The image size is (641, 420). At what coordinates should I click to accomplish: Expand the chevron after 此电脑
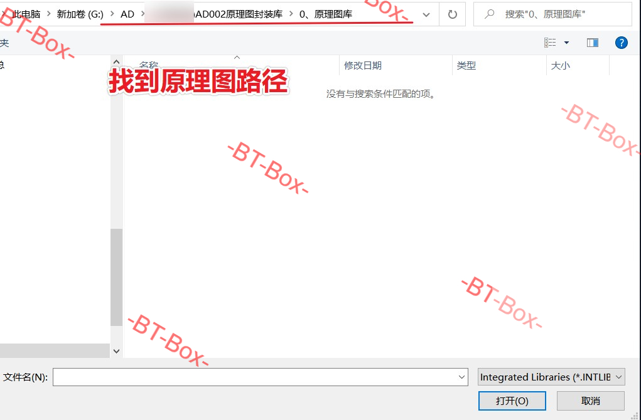coord(48,14)
